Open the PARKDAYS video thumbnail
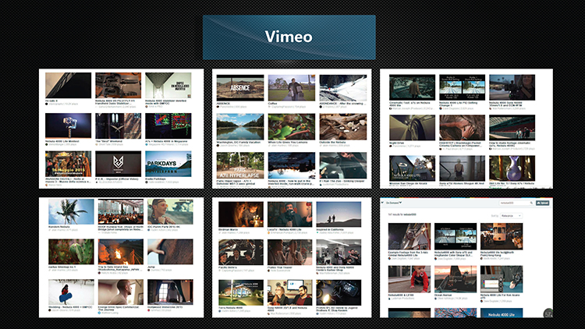The image size is (585, 329). [x=168, y=164]
